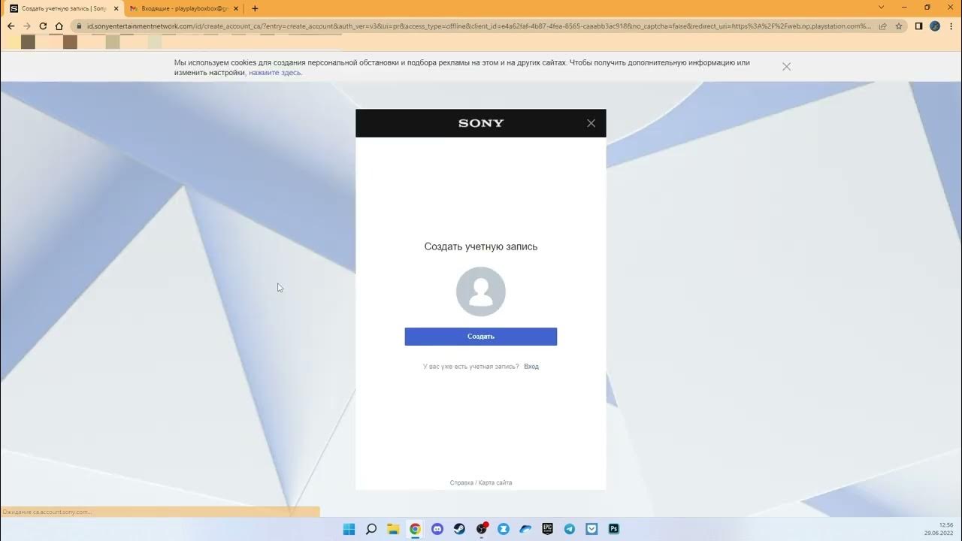Open the Карта сайта link
The width and height of the screenshot is (962, 541).
pos(495,483)
